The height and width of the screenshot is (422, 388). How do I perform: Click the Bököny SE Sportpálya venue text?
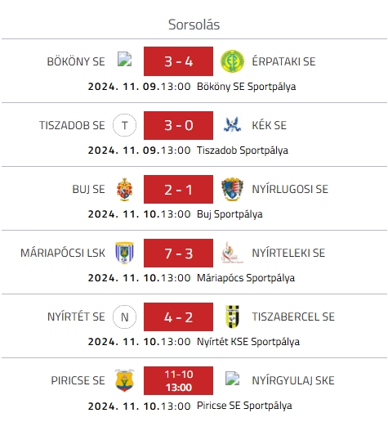click(x=246, y=87)
